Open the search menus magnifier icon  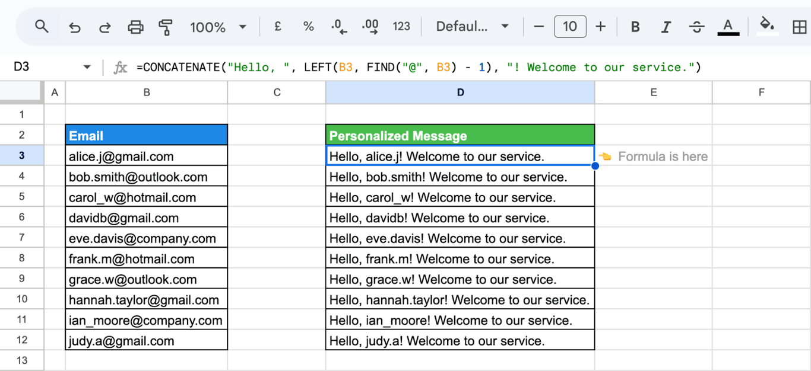(x=42, y=27)
